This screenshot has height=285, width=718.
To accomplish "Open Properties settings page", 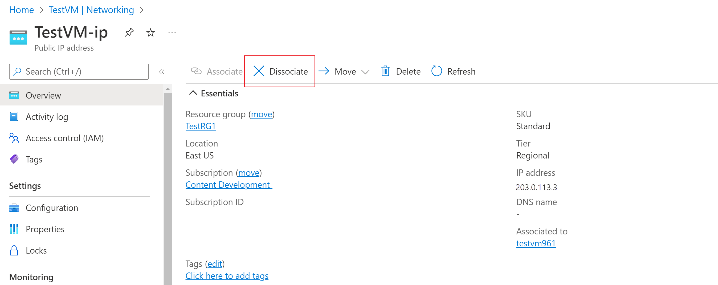I will [x=82, y=229].
